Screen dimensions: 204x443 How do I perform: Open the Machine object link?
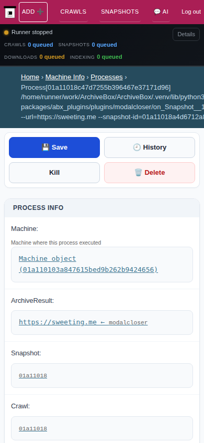pyautogui.click(x=88, y=264)
